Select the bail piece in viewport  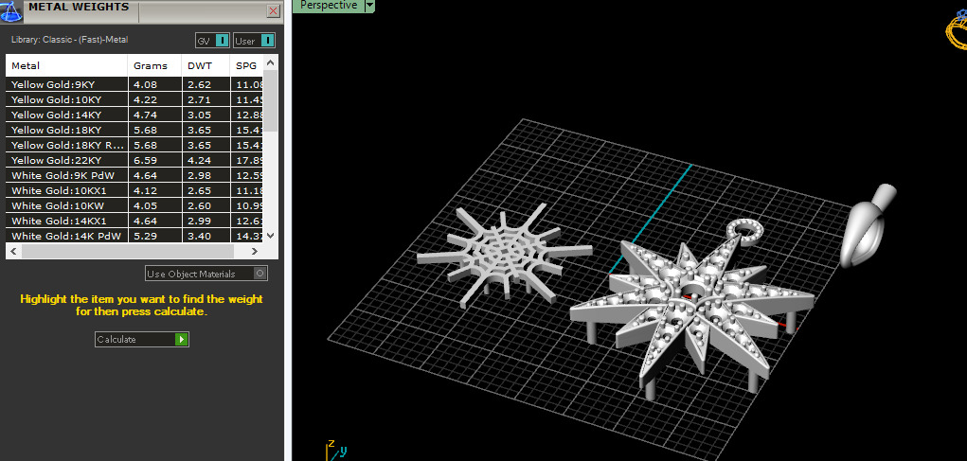click(x=868, y=225)
